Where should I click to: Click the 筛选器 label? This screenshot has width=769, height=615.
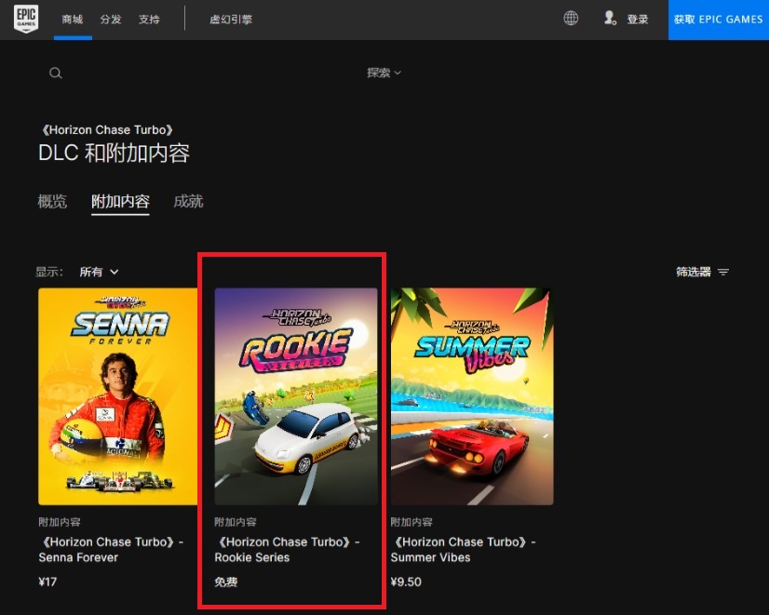pyautogui.click(x=694, y=272)
